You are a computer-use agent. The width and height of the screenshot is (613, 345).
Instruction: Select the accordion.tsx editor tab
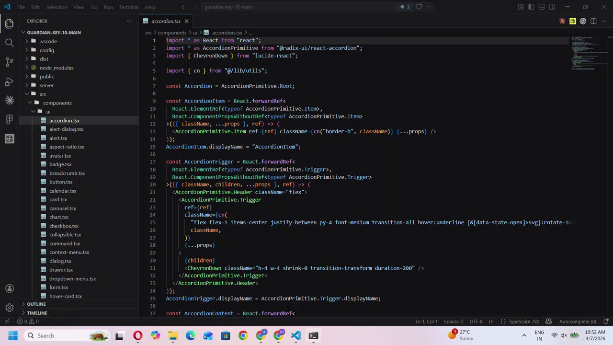(x=166, y=21)
